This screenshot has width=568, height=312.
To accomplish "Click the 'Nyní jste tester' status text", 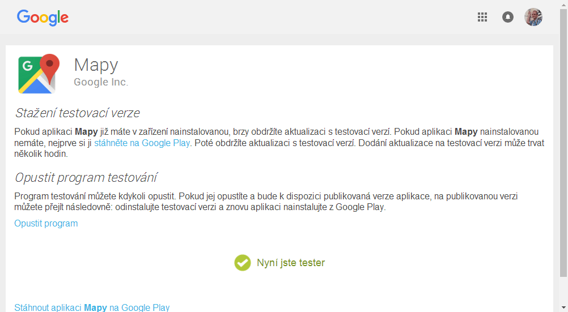I will pyautogui.click(x=291, y=263).
